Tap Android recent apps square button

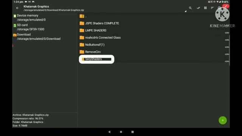(x=132, y=132)
